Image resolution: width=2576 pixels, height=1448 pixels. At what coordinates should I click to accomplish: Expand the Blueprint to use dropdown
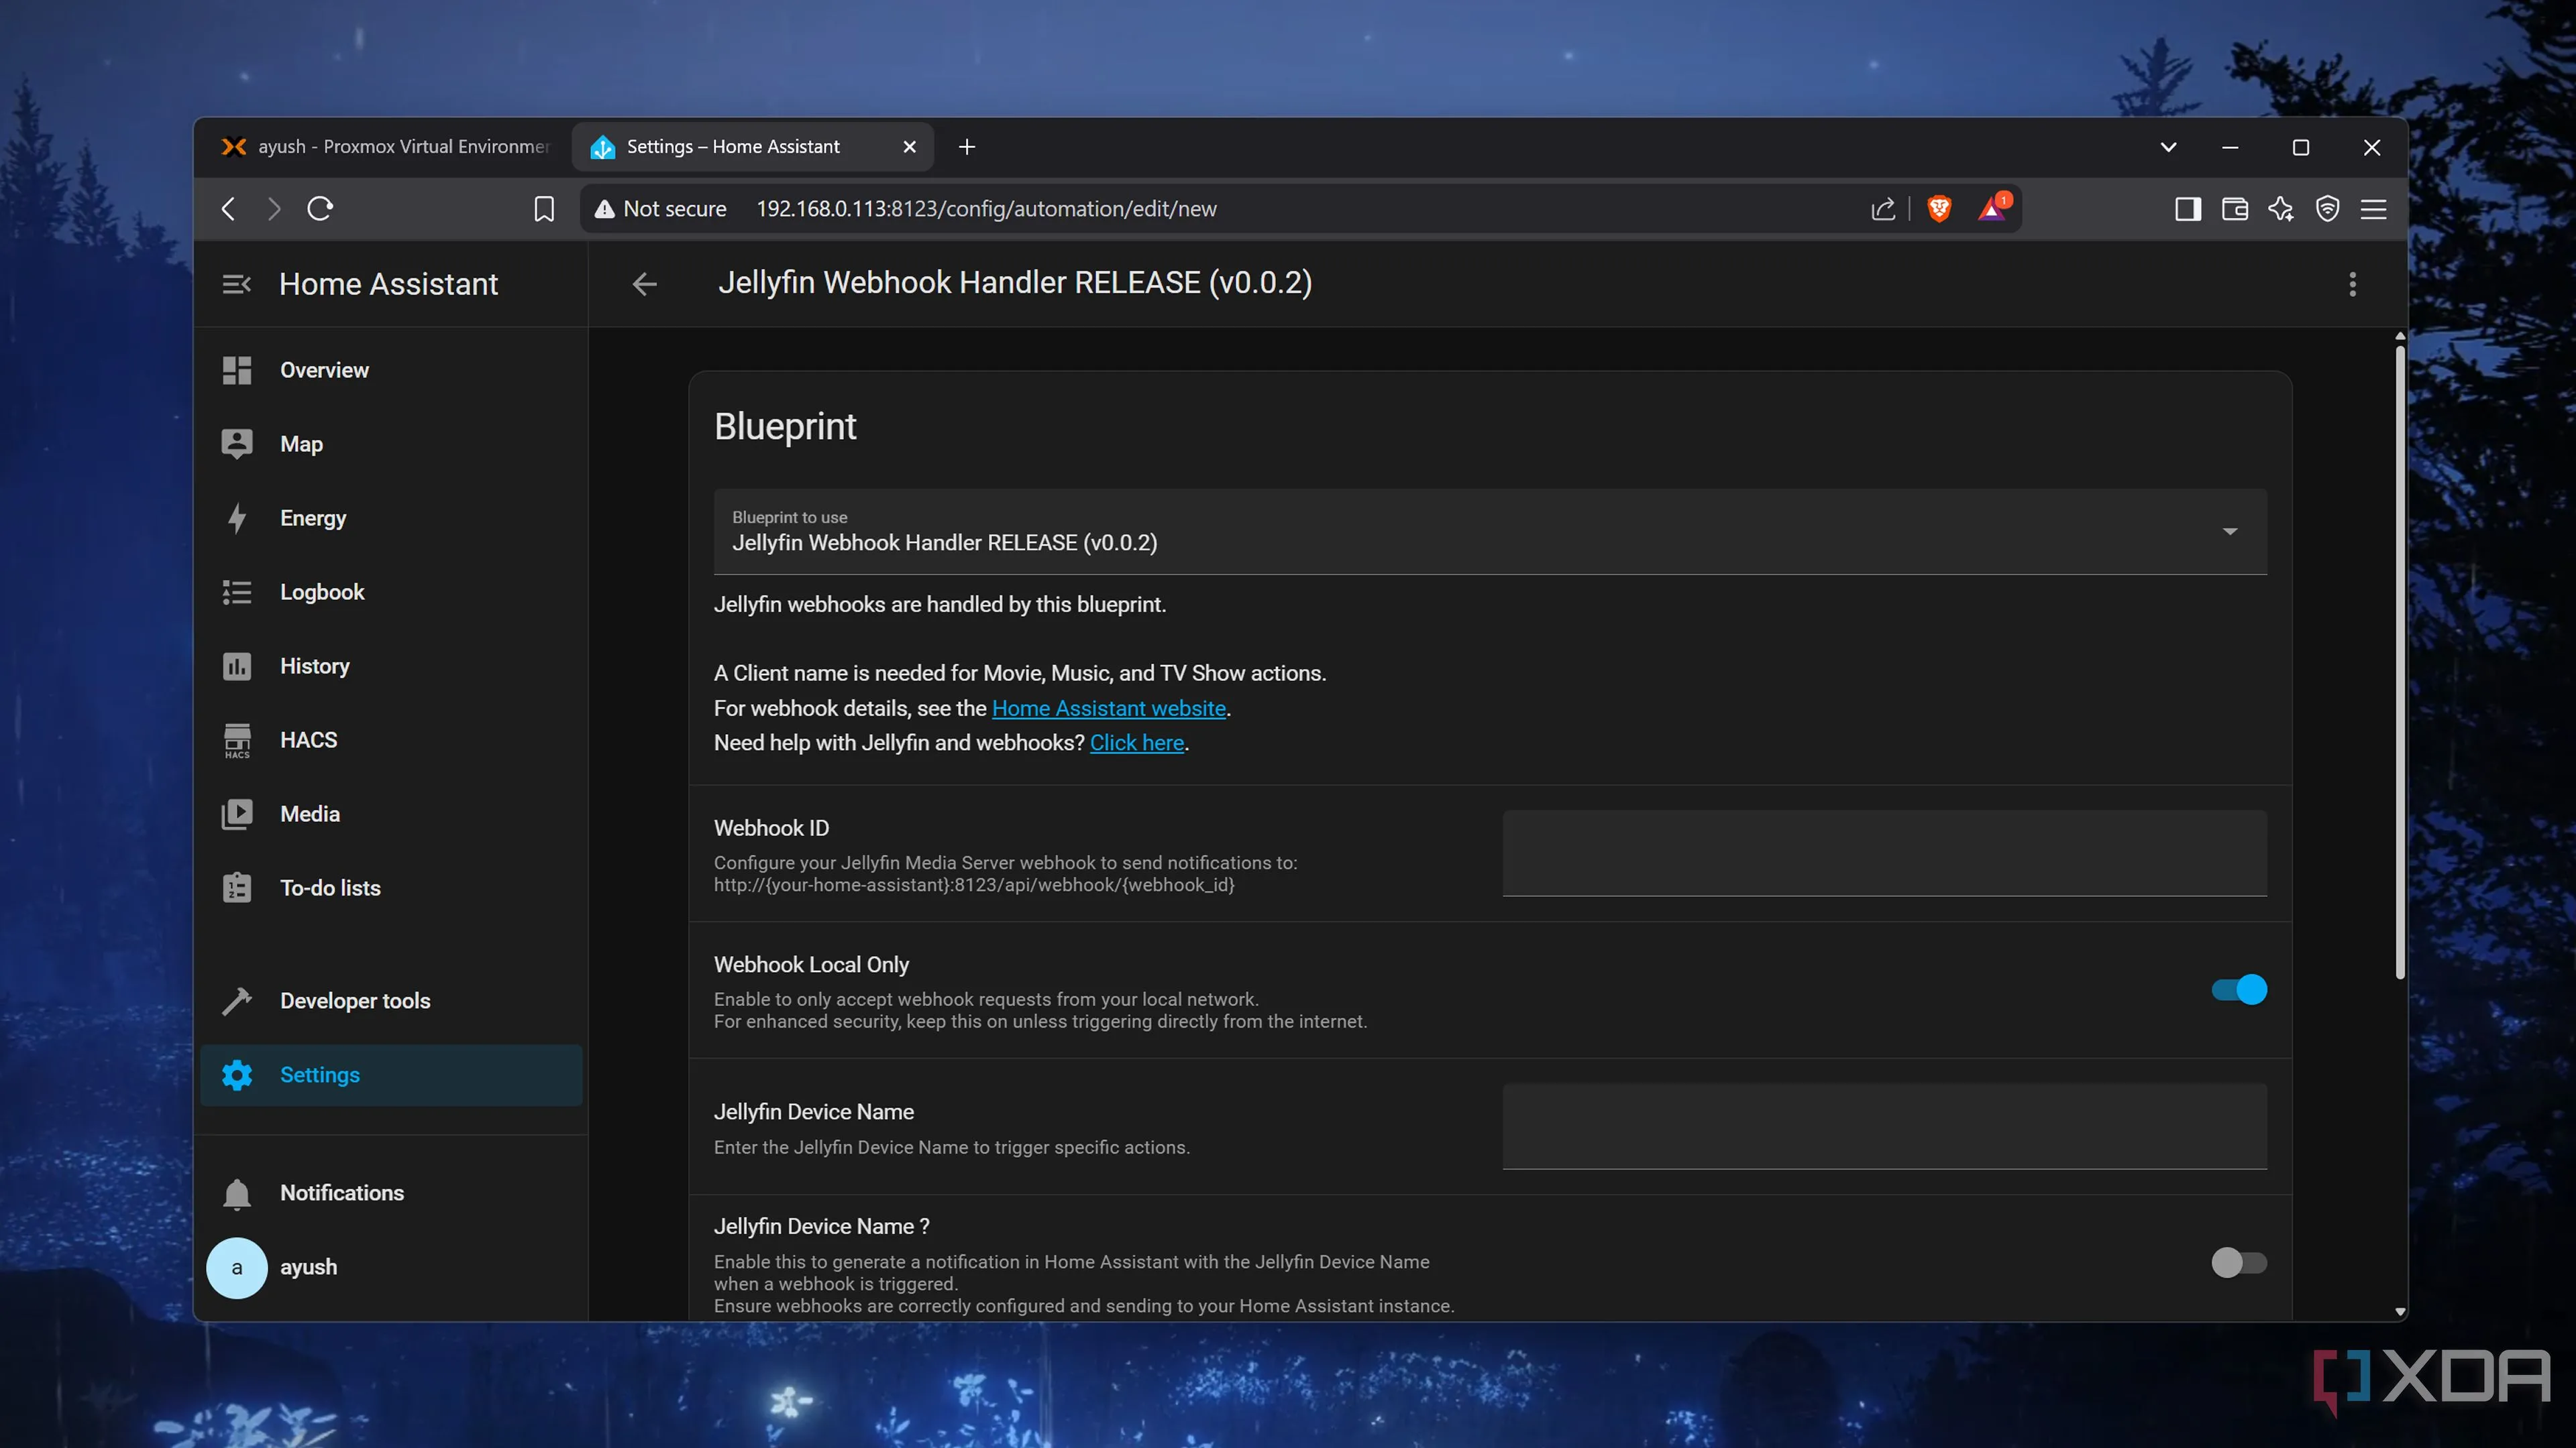coord(1490,531)
